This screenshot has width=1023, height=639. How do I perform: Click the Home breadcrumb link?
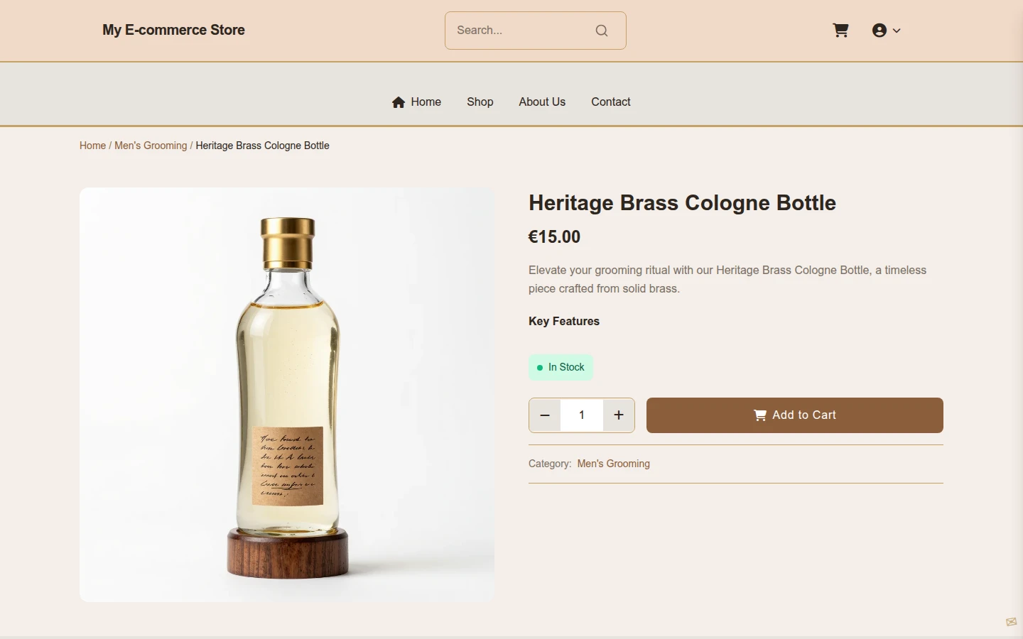coord(92,146)
